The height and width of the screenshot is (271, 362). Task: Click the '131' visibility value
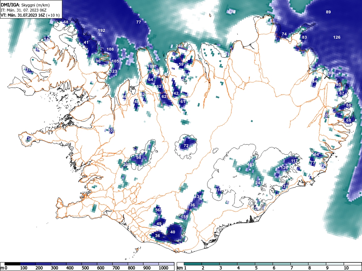(198, 197)
